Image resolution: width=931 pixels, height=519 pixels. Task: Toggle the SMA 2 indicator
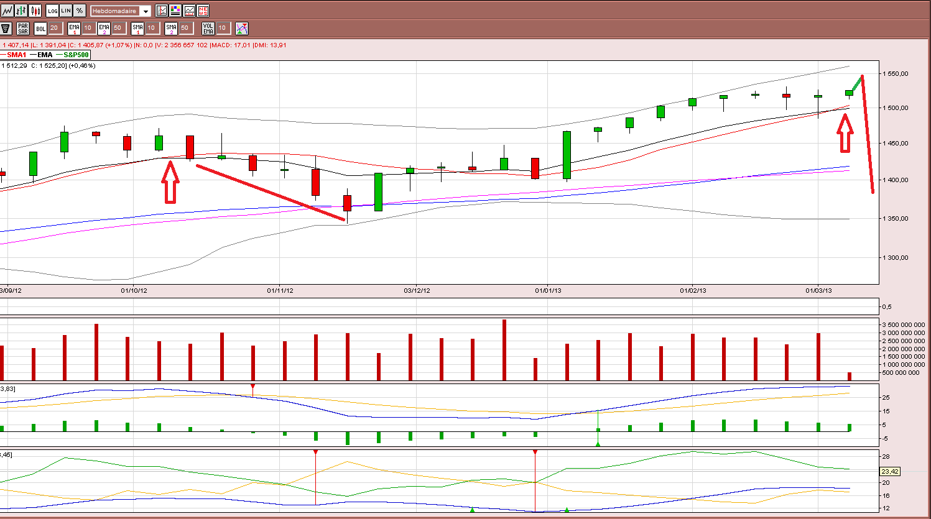click(x=171, y=29)
